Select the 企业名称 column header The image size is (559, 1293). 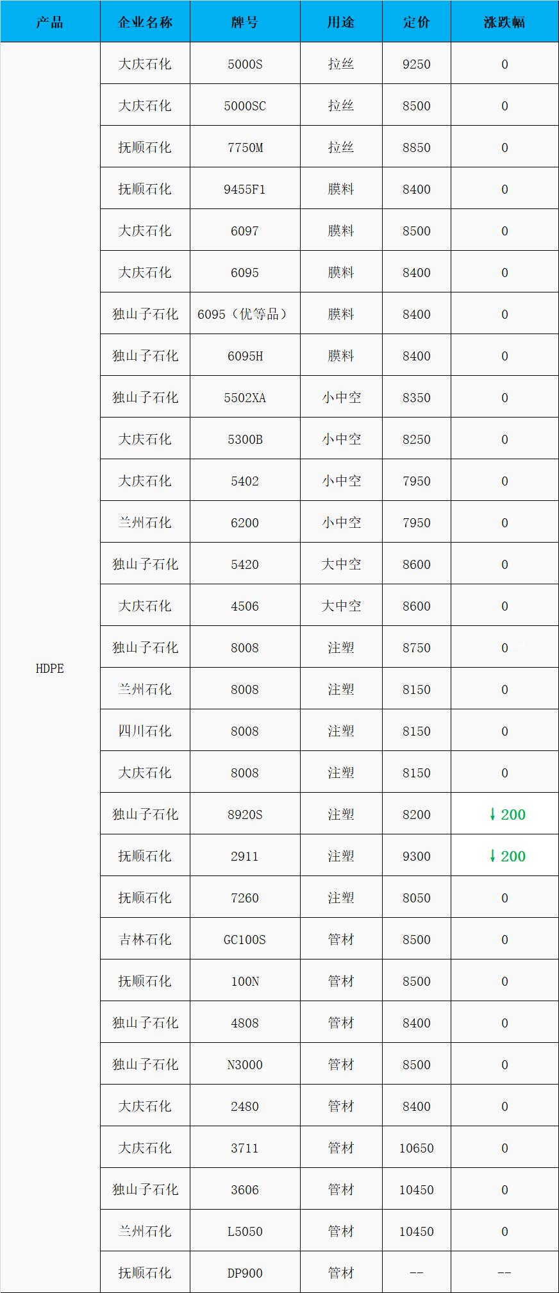[145, 22]
